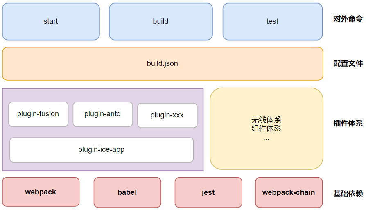The height and width of the screenshot is (210, 366).
Task: Select the webpack dependency box
Action: [x=41, y=192]
